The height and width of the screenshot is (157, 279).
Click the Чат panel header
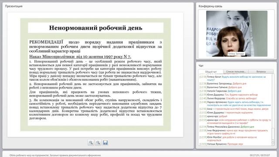pyautogui.click(x=201, y=66)
